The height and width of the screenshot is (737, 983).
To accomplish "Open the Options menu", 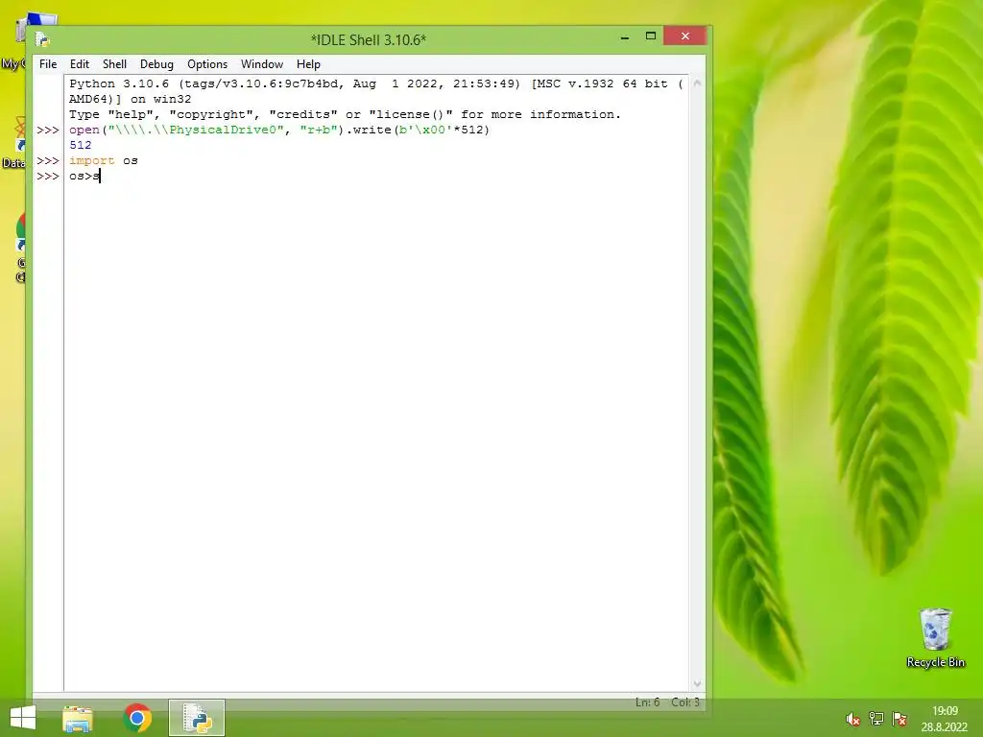I will pos(207,64).
